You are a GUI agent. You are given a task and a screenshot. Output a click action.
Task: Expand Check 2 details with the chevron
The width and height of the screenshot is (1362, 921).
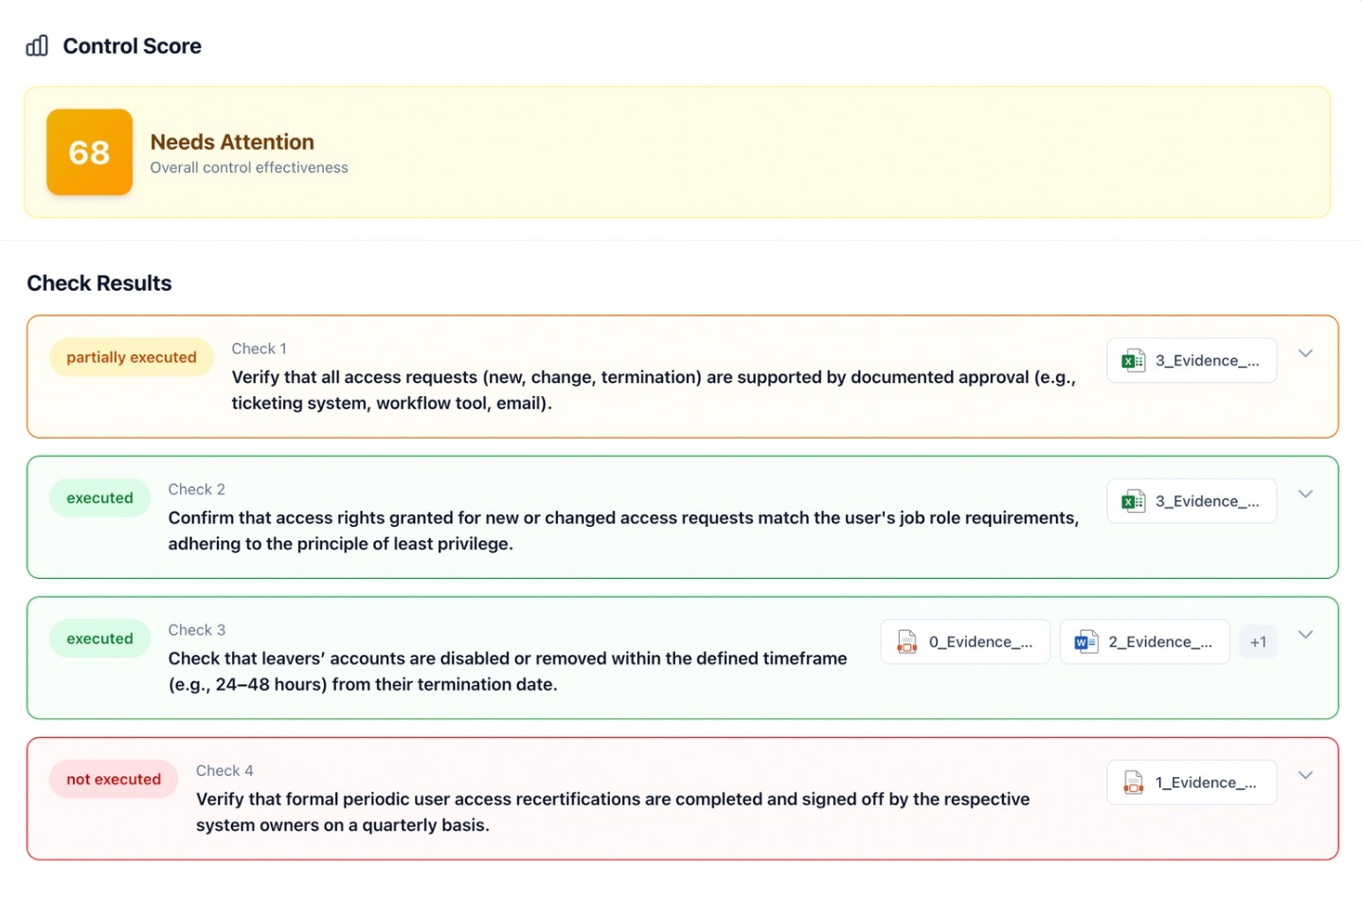1306,494
